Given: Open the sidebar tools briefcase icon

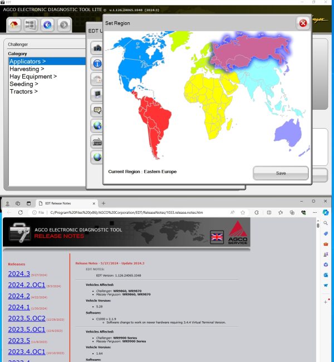Looking at the screenshot, I should click(326, 244).
